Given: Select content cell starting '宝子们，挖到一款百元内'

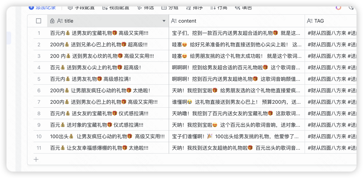Looking at the screenshot, I should 237,33.
